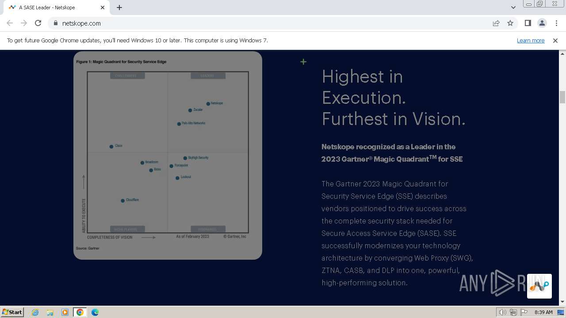Expand the tab search dropdown
This screenshot has width=566, height=318.
[513, 8]
